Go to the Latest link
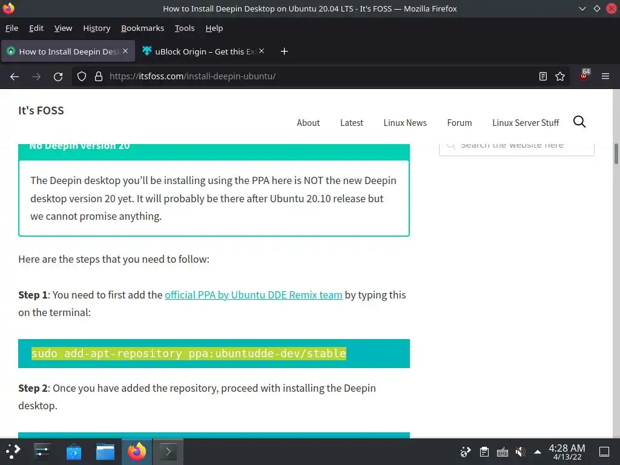The height and width of the screenshot is (465, 620). point(352,123)
